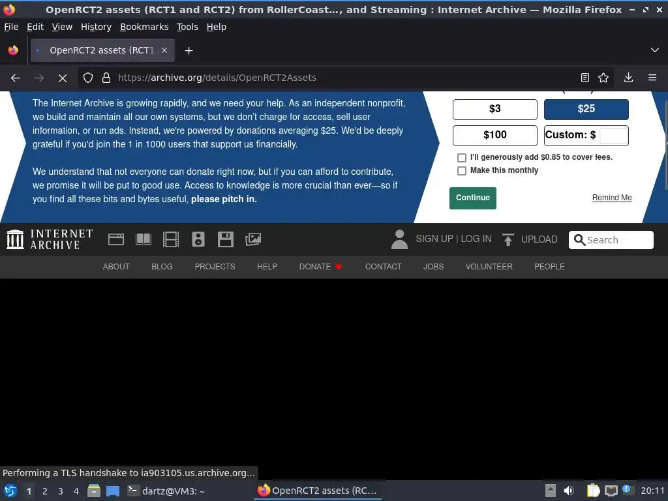Click the magnifier icon in Search box
Viewport: 668px width, 501px height.
coord(579,240)
